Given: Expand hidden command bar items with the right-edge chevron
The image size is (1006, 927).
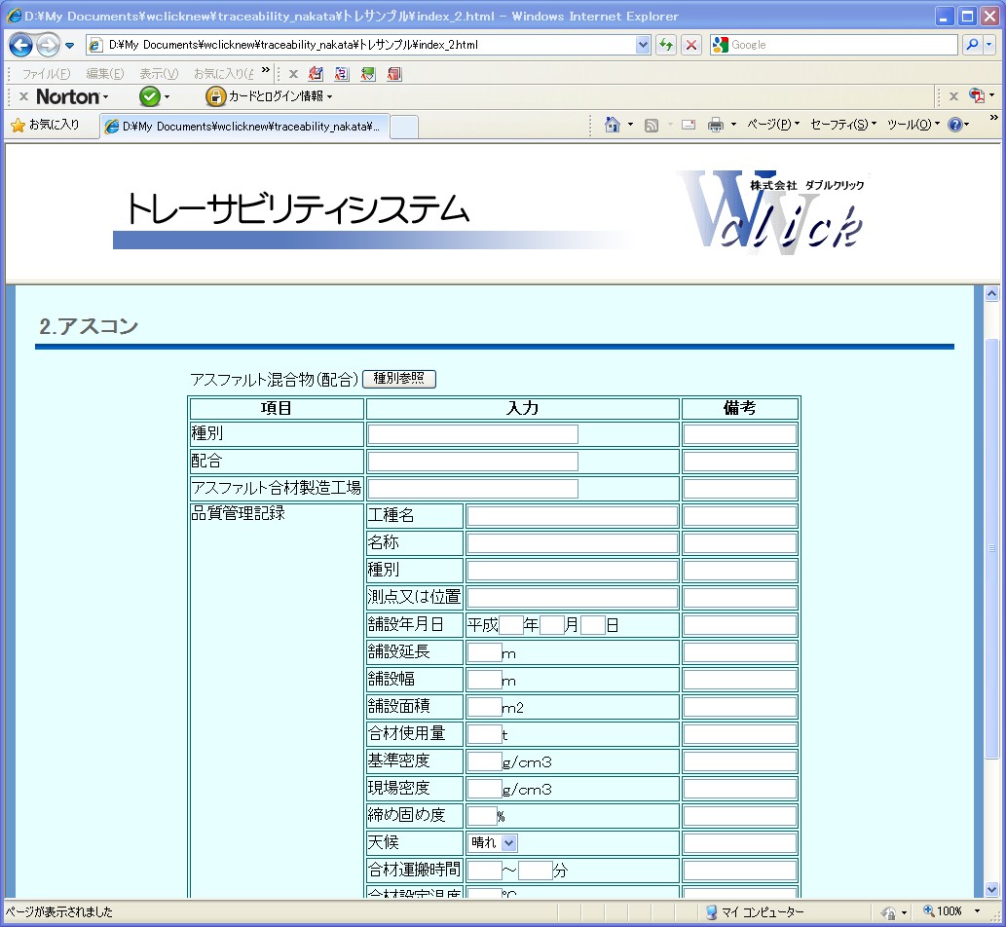Looking at the screenshot, I should click(x=993, y=118).
